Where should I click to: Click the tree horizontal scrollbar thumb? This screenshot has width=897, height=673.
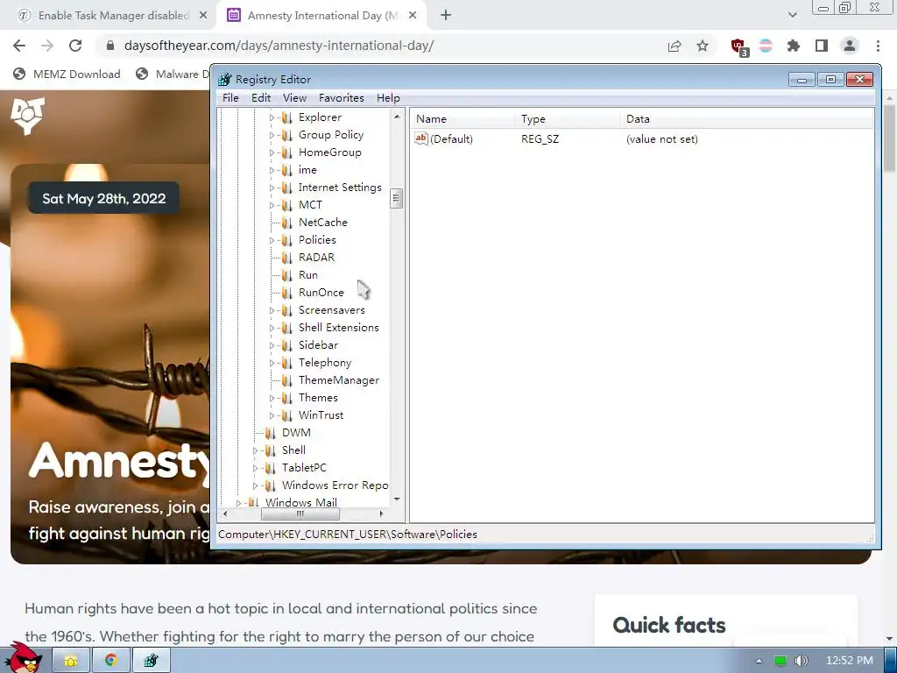300,514
